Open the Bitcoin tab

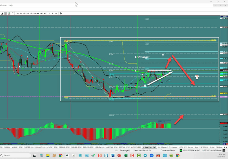pos(190,147)
